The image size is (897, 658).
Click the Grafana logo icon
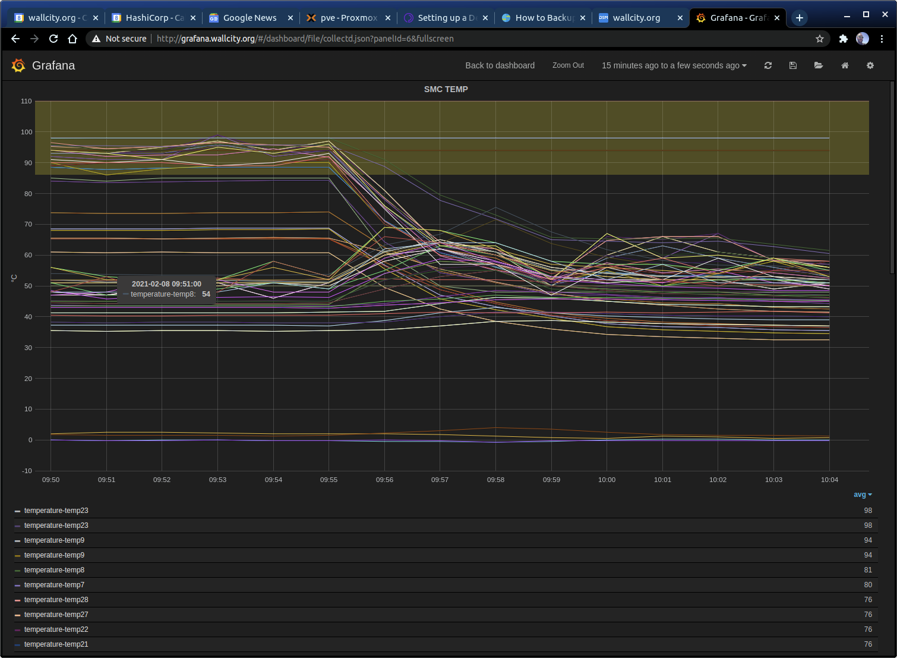18,65
